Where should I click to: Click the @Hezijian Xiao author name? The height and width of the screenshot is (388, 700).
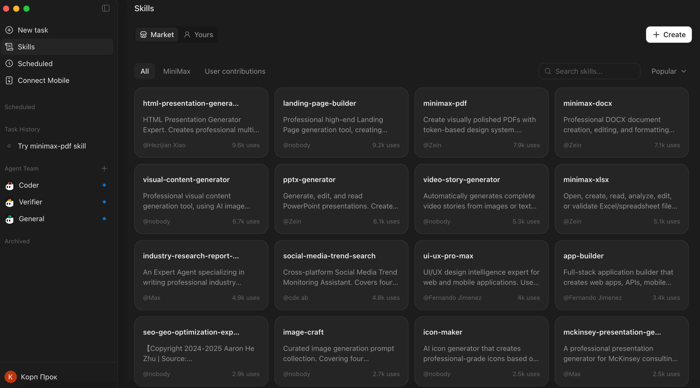[164, 145]
